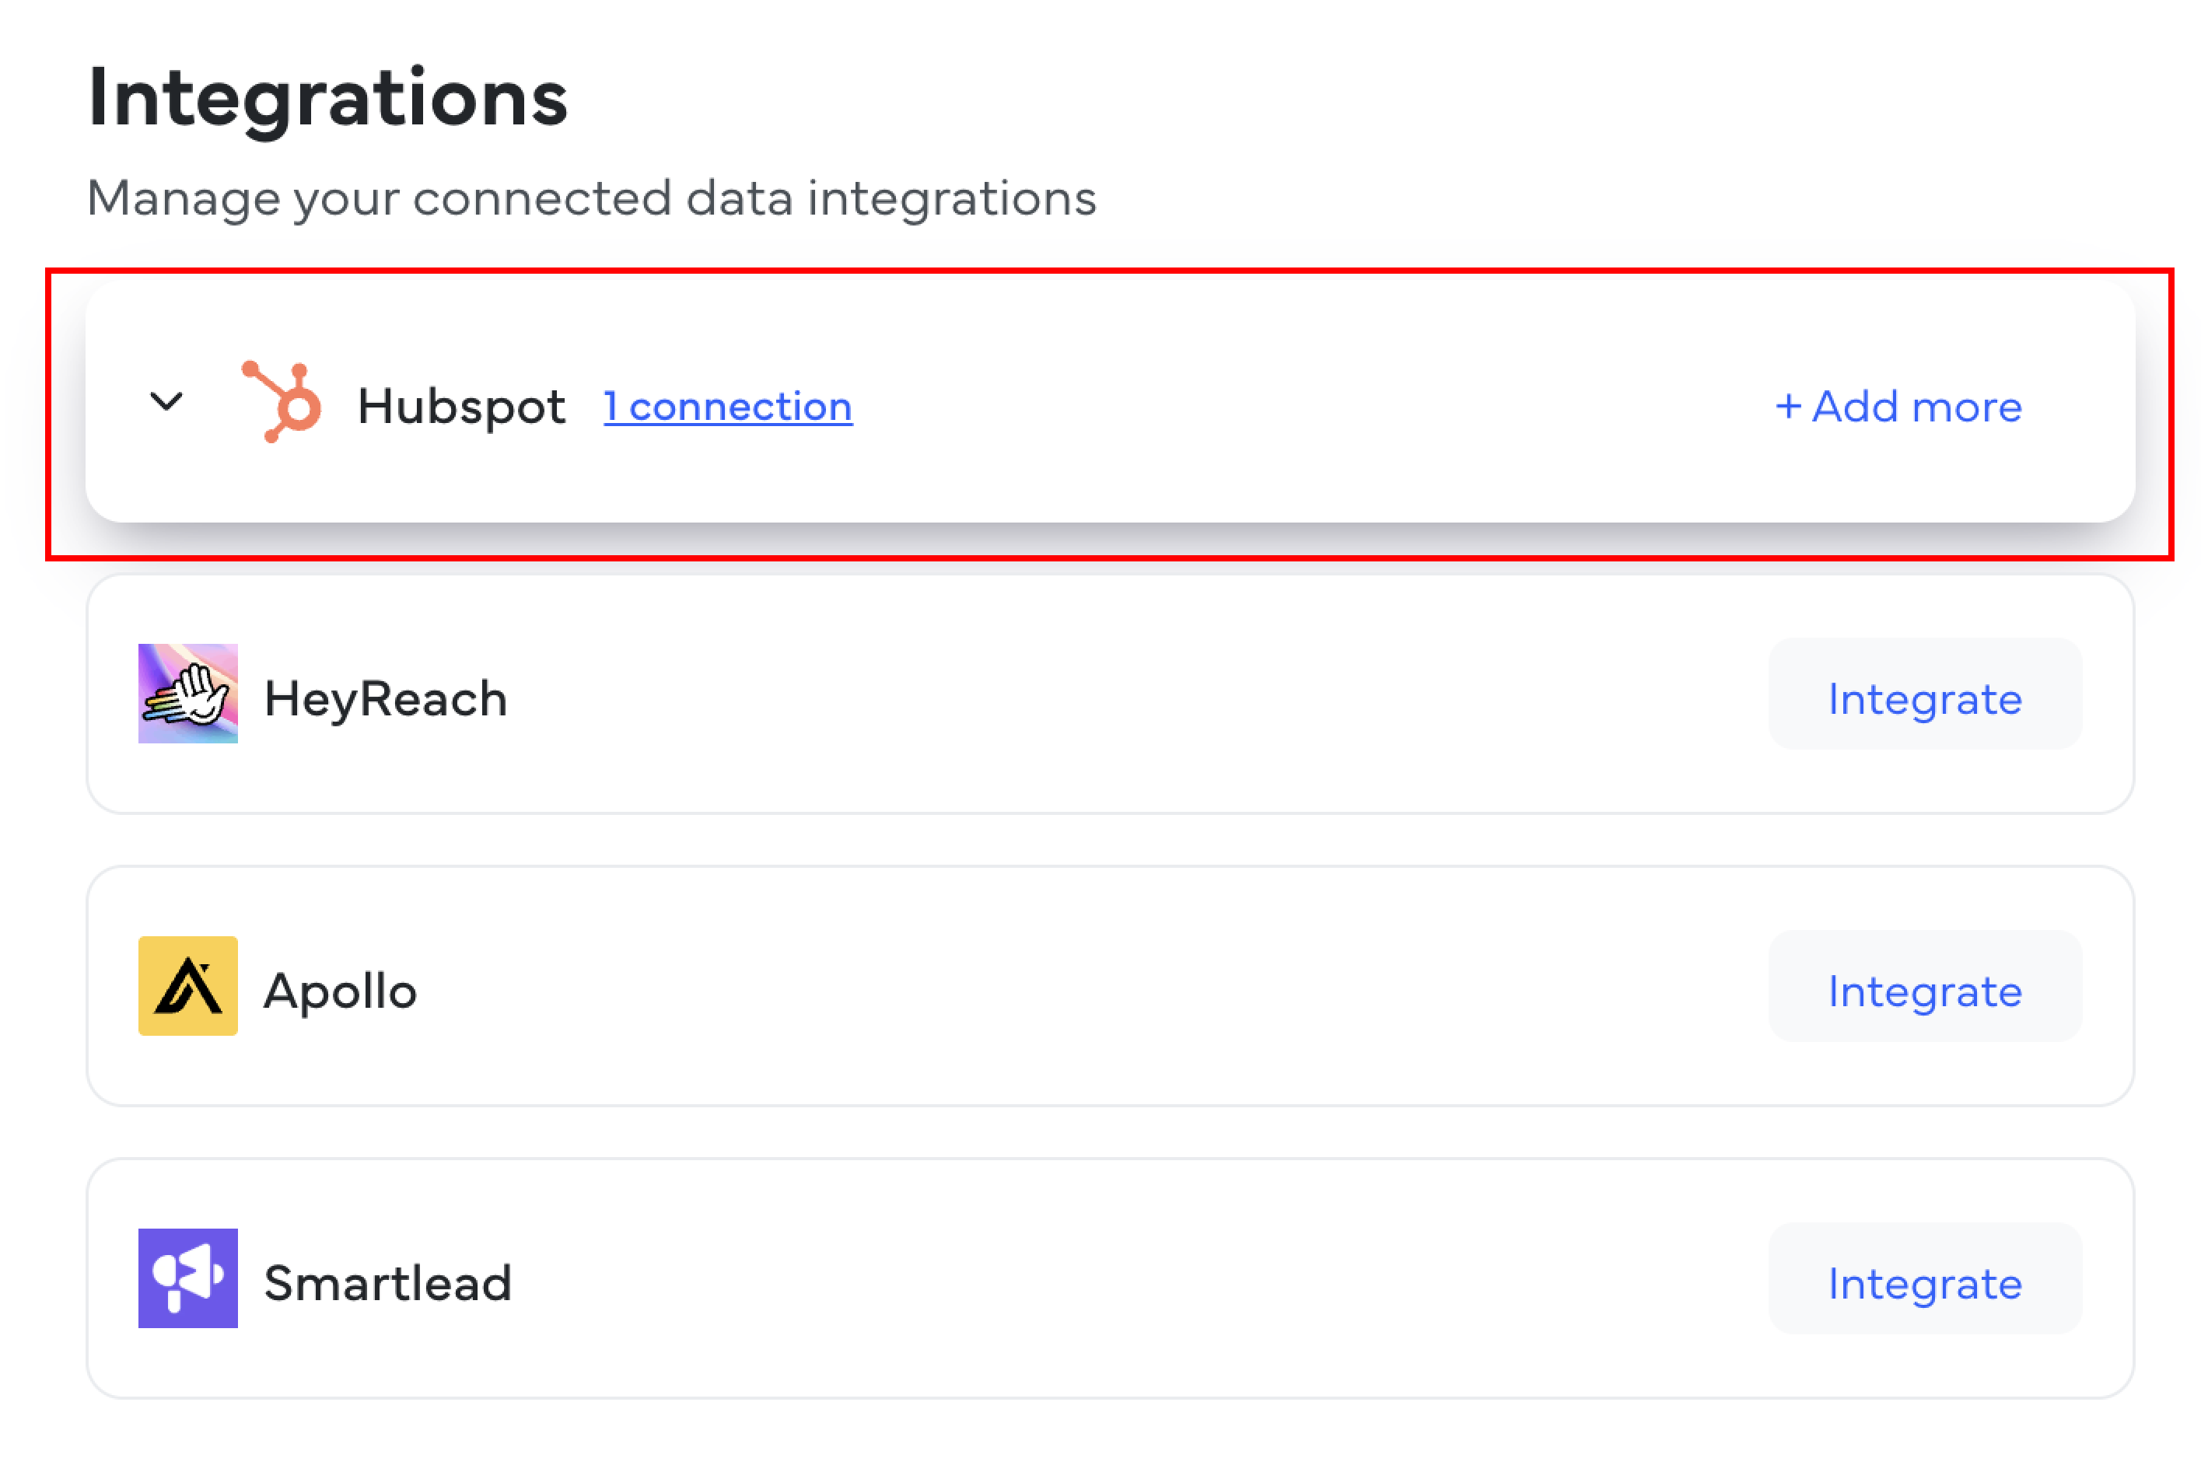This screenshot has width=2201, height=1465.
Task: Click empty area of Hubspot card
Action: [1308, 404]
